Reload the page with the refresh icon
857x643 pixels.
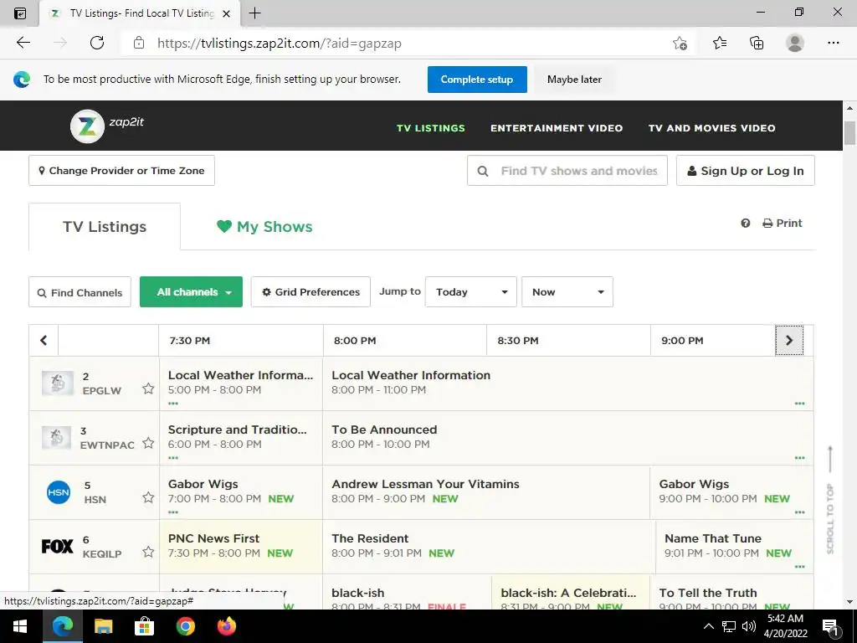(x=97, y=43)
